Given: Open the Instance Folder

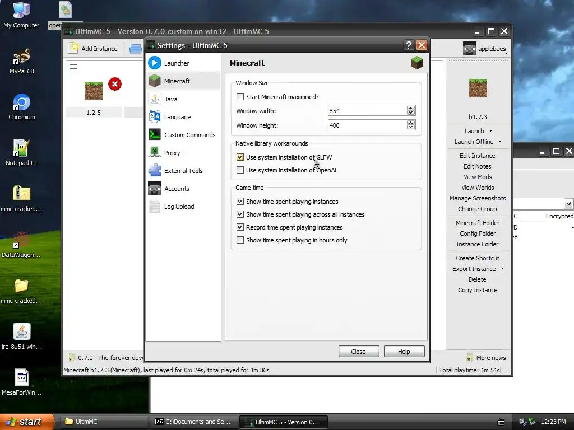Looking at the screenshot, I should [478, 244].
